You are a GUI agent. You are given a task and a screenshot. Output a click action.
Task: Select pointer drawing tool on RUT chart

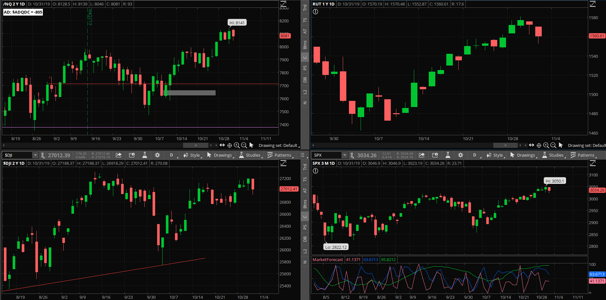(561, 145)
